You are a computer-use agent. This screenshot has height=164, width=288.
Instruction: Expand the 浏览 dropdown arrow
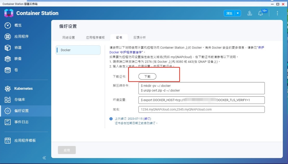point(238,13)
